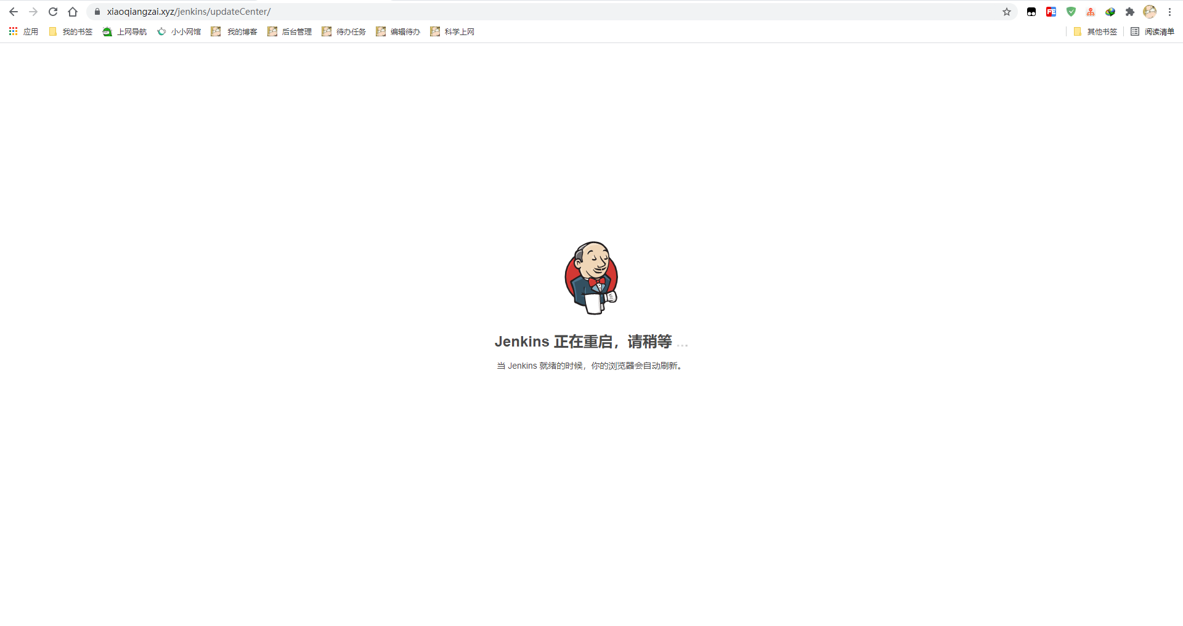Open the Tampermonkey extension icon
The image size is (1183, 626).
click(x=1031, y=12)
